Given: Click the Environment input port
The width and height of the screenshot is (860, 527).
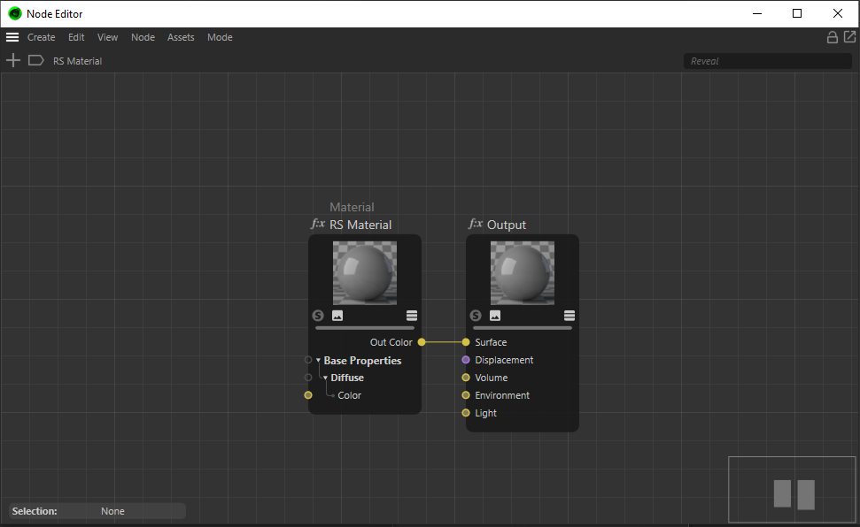Looking at the screenshot, I should (466, 395).
